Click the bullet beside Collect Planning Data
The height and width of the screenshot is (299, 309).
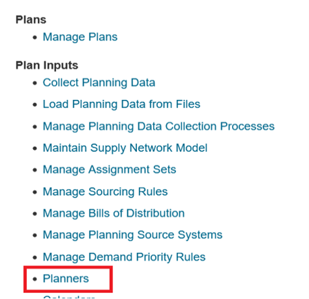coord(34,83)
